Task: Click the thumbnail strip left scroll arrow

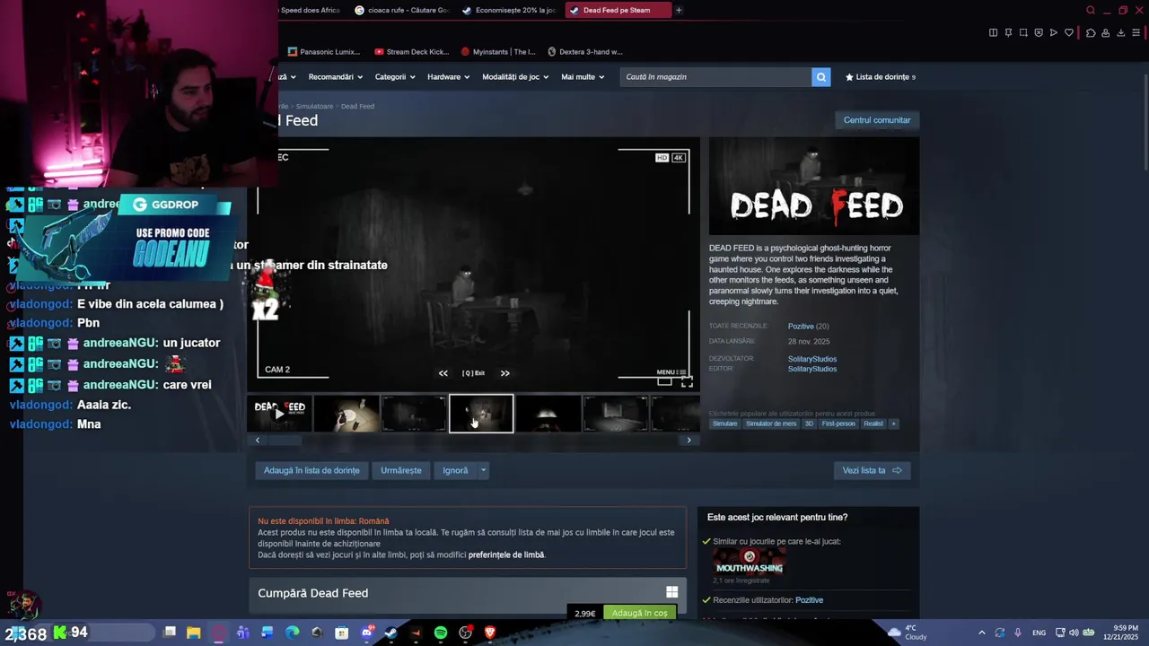Action: click(258, 441)
